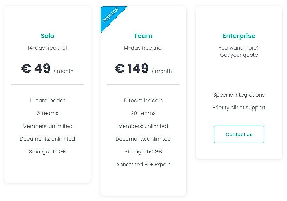Viewport: 287px width, 201px height.
Task: Click the € 149 per month price
Action: (143, 68)
